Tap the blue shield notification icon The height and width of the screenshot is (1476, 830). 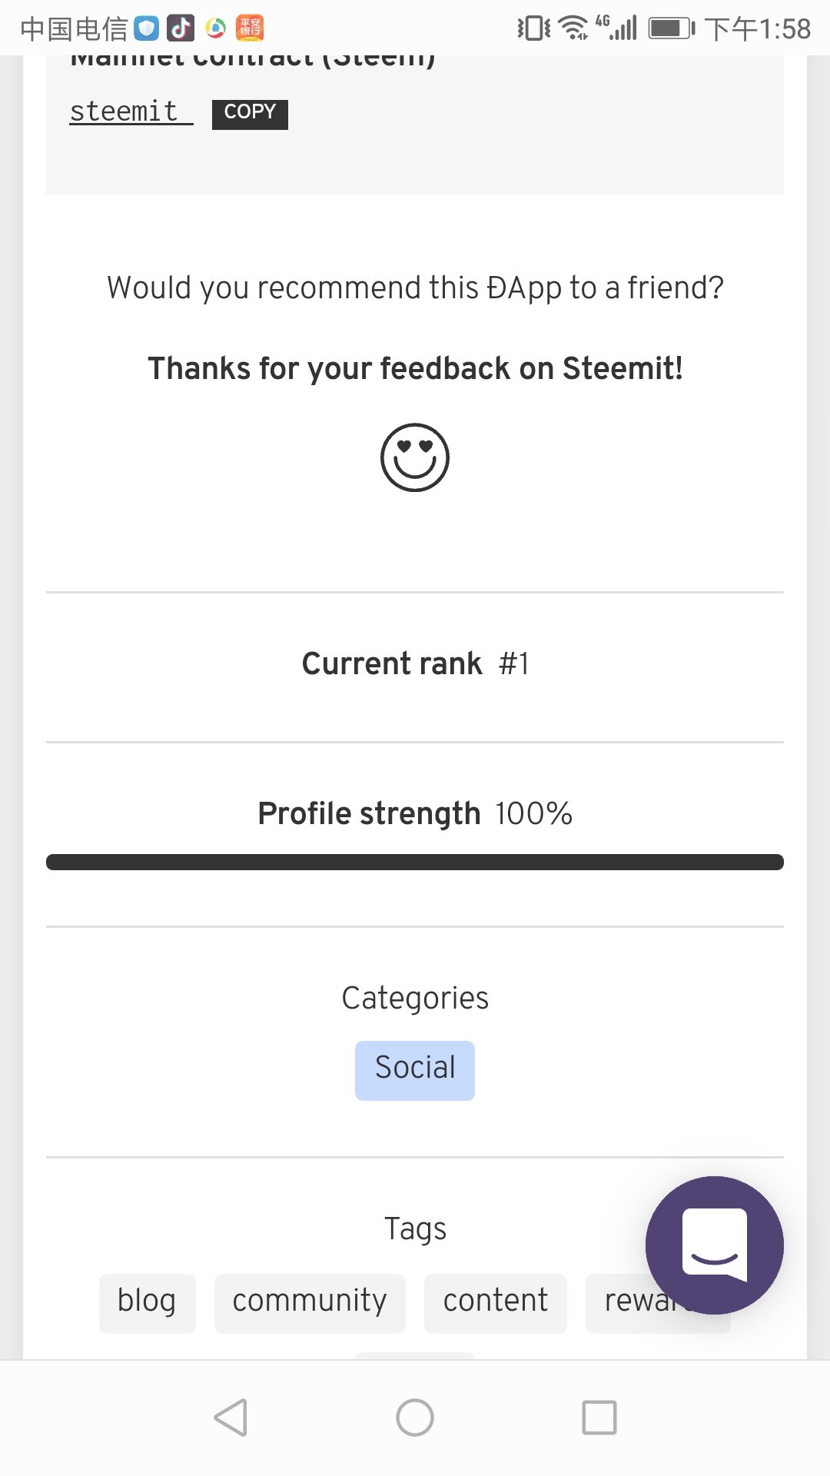coord(146,28)
